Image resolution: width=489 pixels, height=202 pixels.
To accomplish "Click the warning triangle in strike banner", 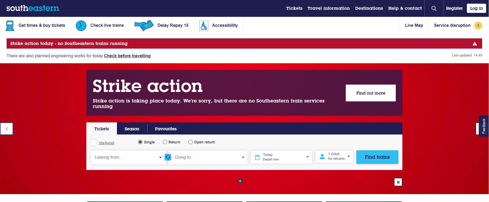I will click(475, 44).
